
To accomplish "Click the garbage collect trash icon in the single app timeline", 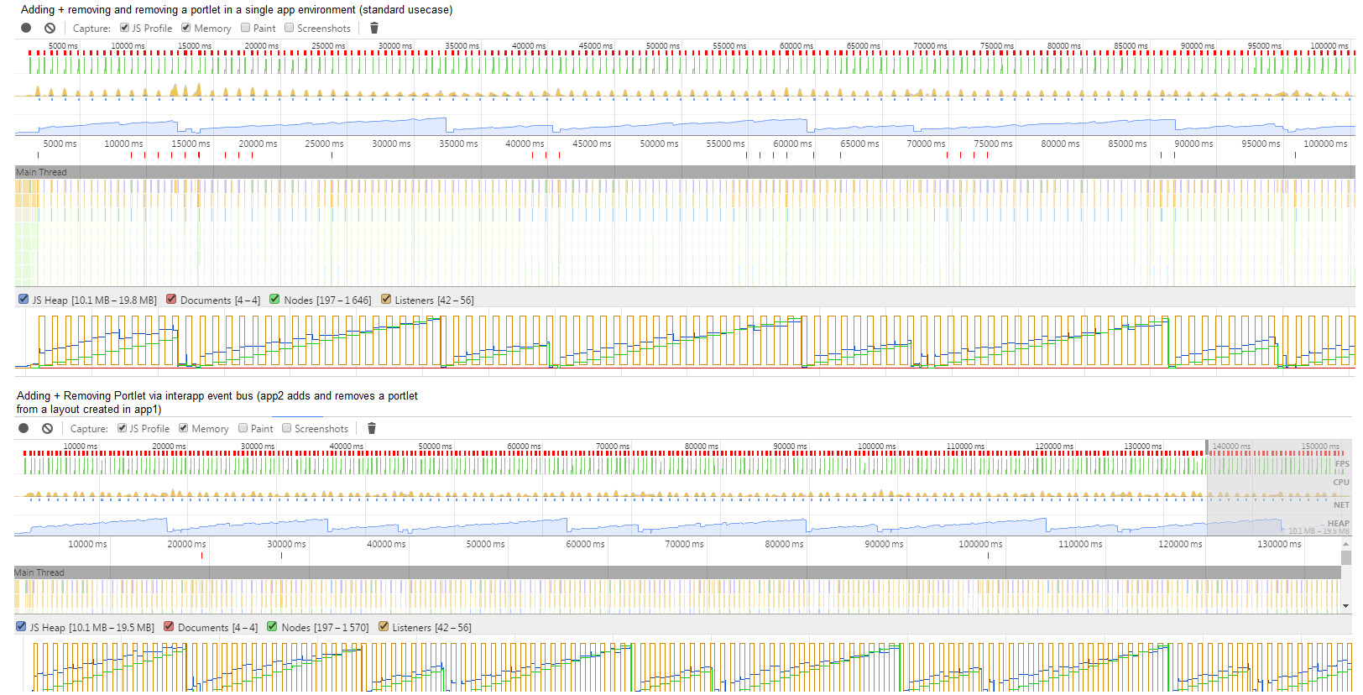I will pos(374,28).
